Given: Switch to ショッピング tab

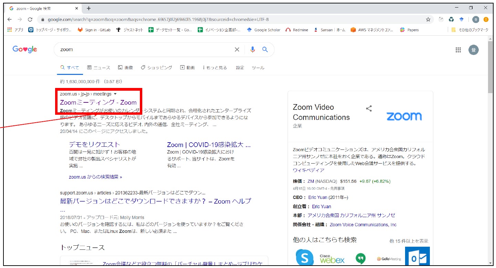Looking at the screenshot, I should (x=156, y=68).
